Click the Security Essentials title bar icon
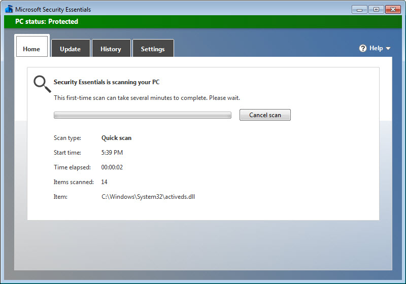406x284 pixels. pos(9,9)
